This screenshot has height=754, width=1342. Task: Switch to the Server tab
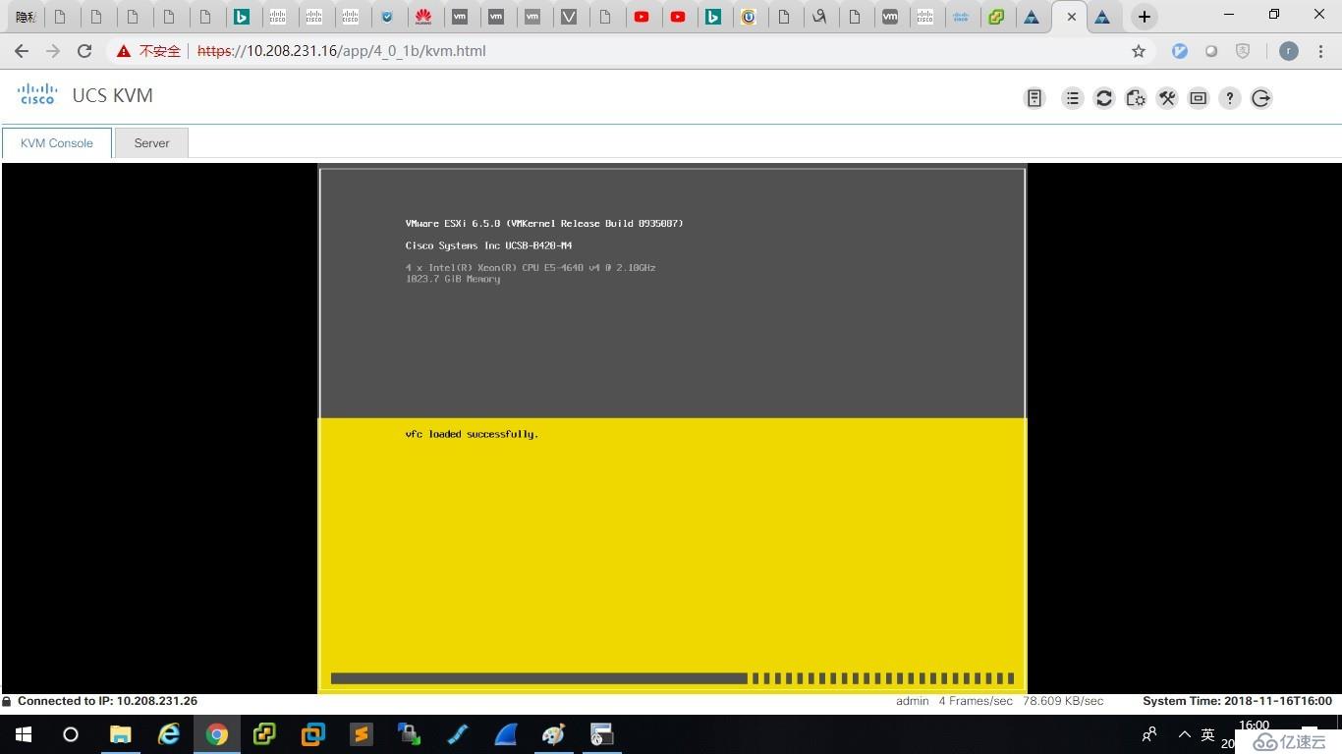click(151, 143)
